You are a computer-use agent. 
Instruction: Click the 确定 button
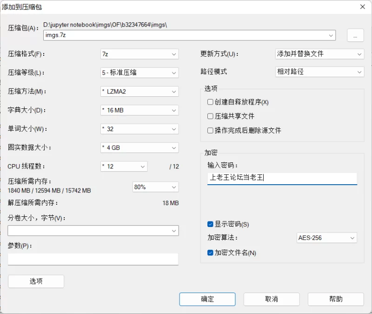(207, 299)
